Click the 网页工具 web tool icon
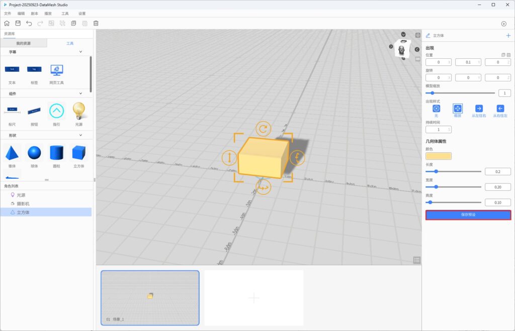515x331 pixels. [56, 70]
